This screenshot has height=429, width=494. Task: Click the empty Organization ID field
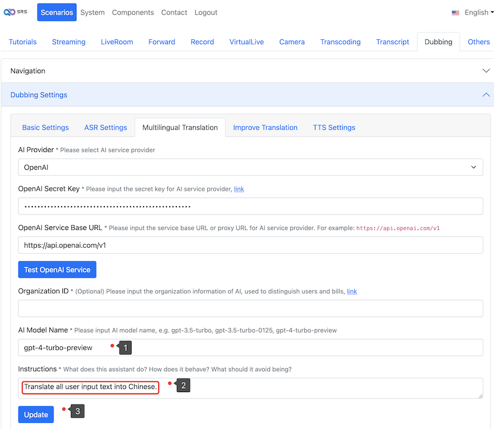point(250,309)
